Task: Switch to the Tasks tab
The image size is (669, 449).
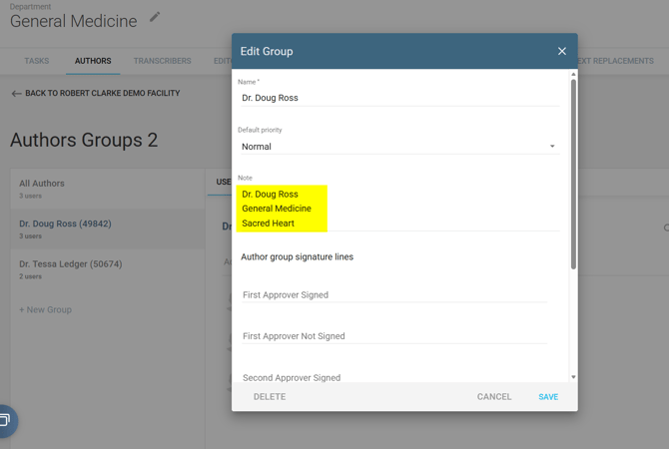Action: coord(37,61)
